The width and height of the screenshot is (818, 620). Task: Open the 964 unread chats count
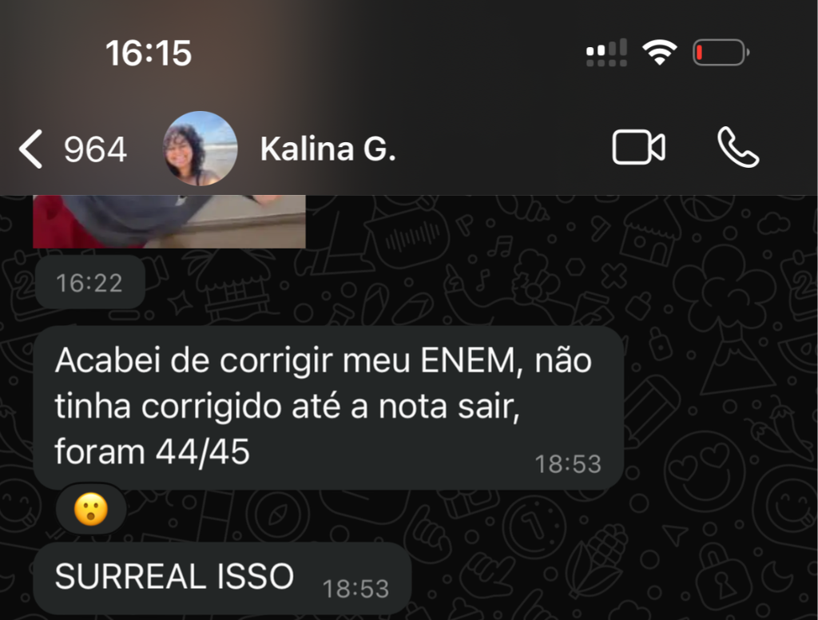coord(95,149)
